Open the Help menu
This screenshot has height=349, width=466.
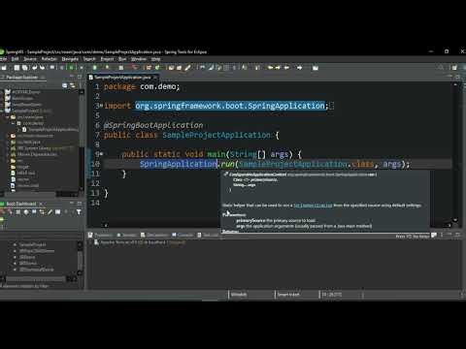pos(155,59)
